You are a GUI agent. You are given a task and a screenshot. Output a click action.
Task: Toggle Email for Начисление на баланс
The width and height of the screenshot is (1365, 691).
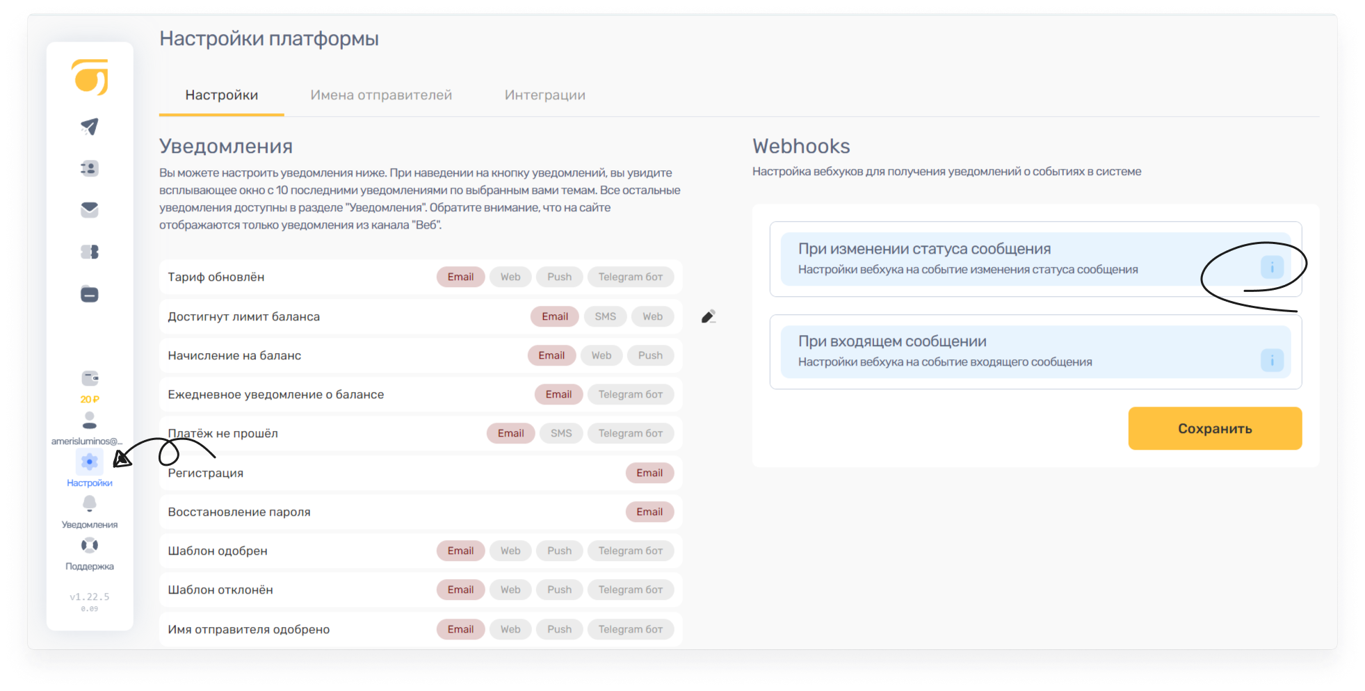tap(551, 355)
